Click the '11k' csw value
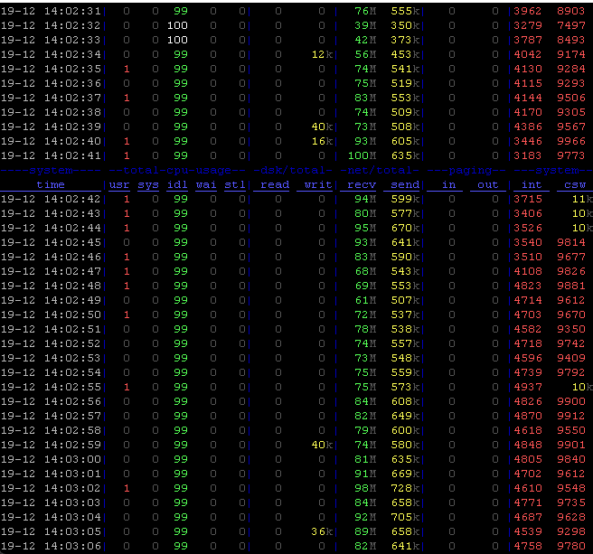Screen dimensions: 593x554 pos(582,199)
